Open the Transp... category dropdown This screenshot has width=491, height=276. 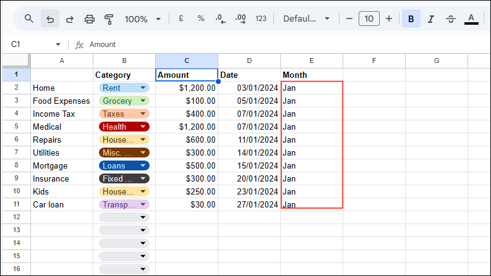143,204
